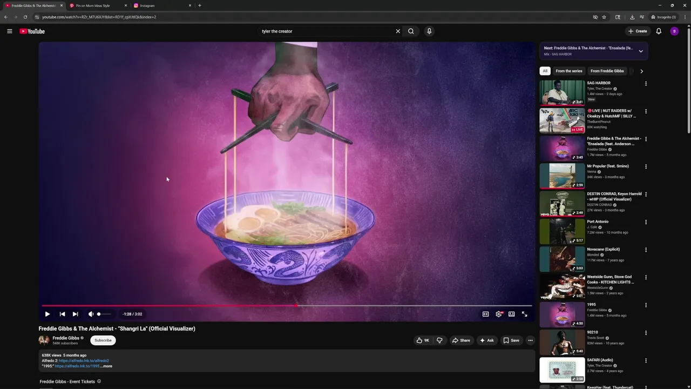Open options for Mr Popular video
The height and width of the screenshot is (389, 691).
coord(646,166)
